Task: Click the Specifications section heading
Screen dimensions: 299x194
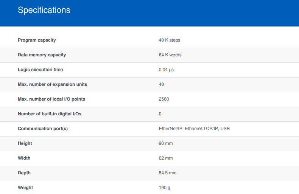Action: click(x=44, y=10)
